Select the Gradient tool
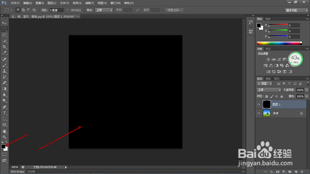 pyautogui.click(x=4, y=89)
